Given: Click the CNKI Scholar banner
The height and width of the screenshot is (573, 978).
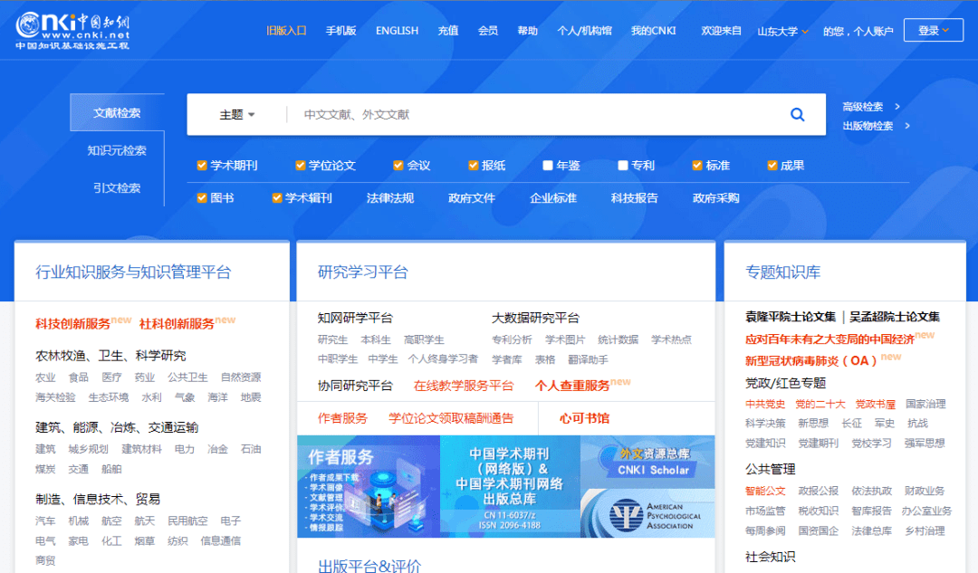Looking at the screenshot, I should pos(647,462).
